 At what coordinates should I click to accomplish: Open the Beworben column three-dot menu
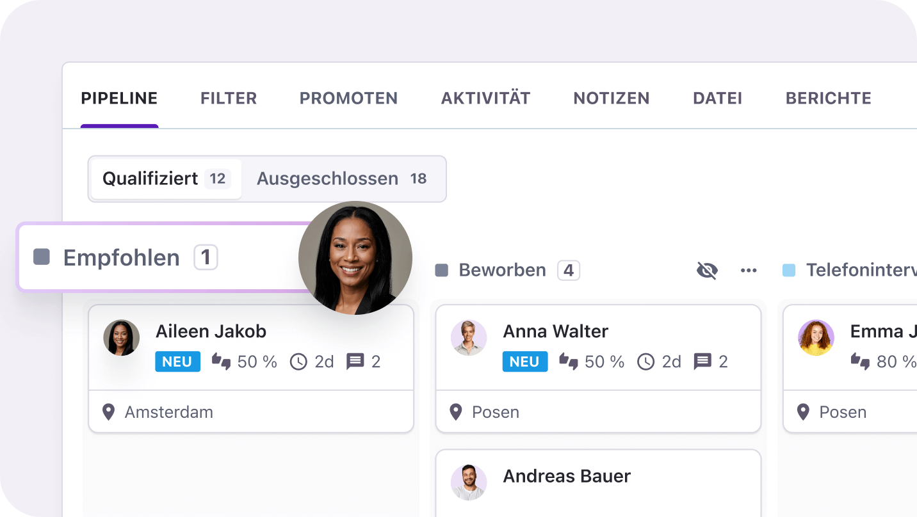pos(749,271)
